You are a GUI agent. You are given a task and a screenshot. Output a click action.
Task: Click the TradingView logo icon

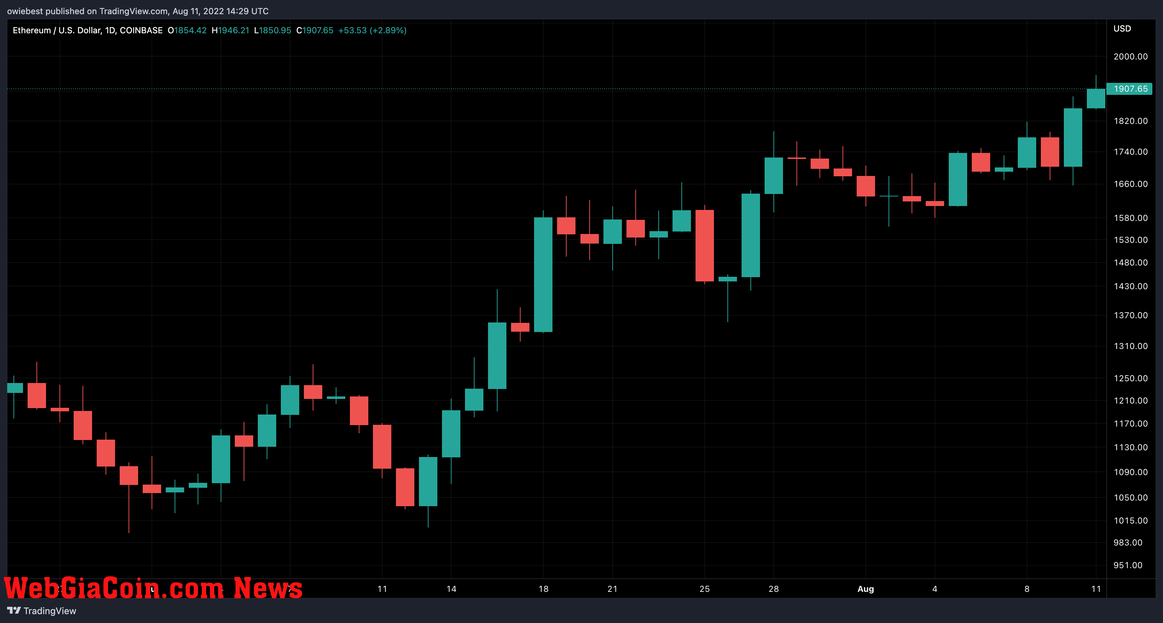[14, 610]
